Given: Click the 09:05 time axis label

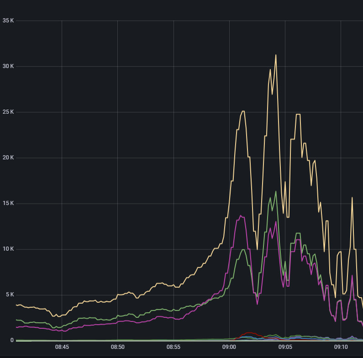Looking at the screenshot, I should coord(285,347).
